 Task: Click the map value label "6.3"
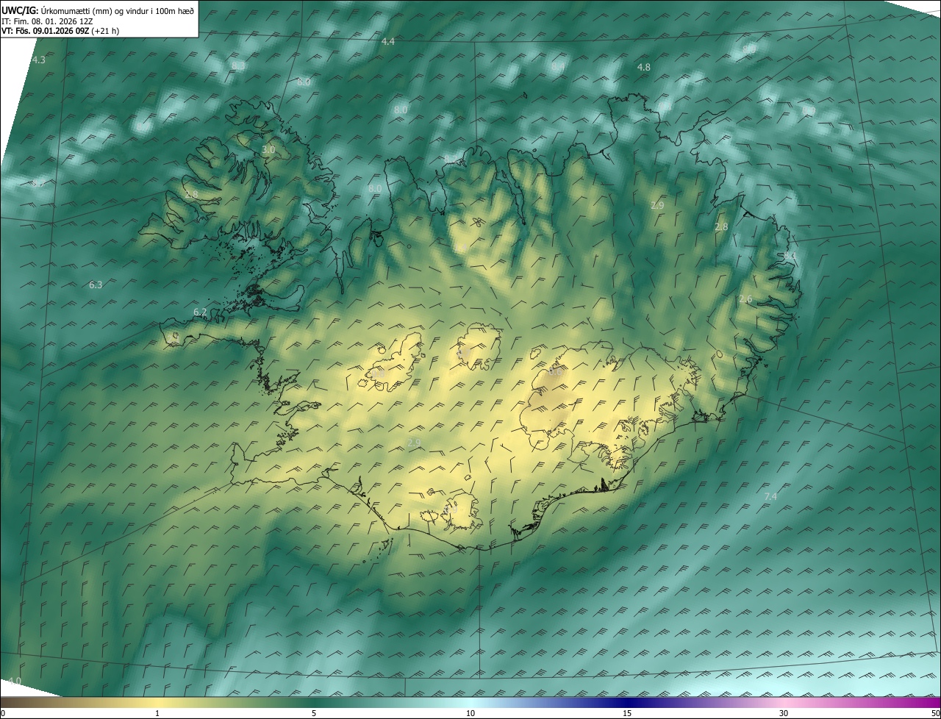[x=96, y=285]
